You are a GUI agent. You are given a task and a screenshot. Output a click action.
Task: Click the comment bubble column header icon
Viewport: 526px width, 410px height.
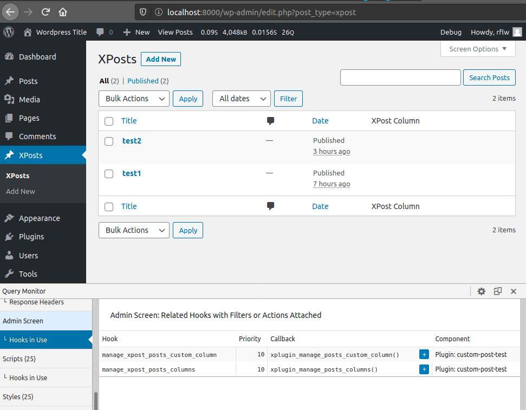[x=270, y=121]
